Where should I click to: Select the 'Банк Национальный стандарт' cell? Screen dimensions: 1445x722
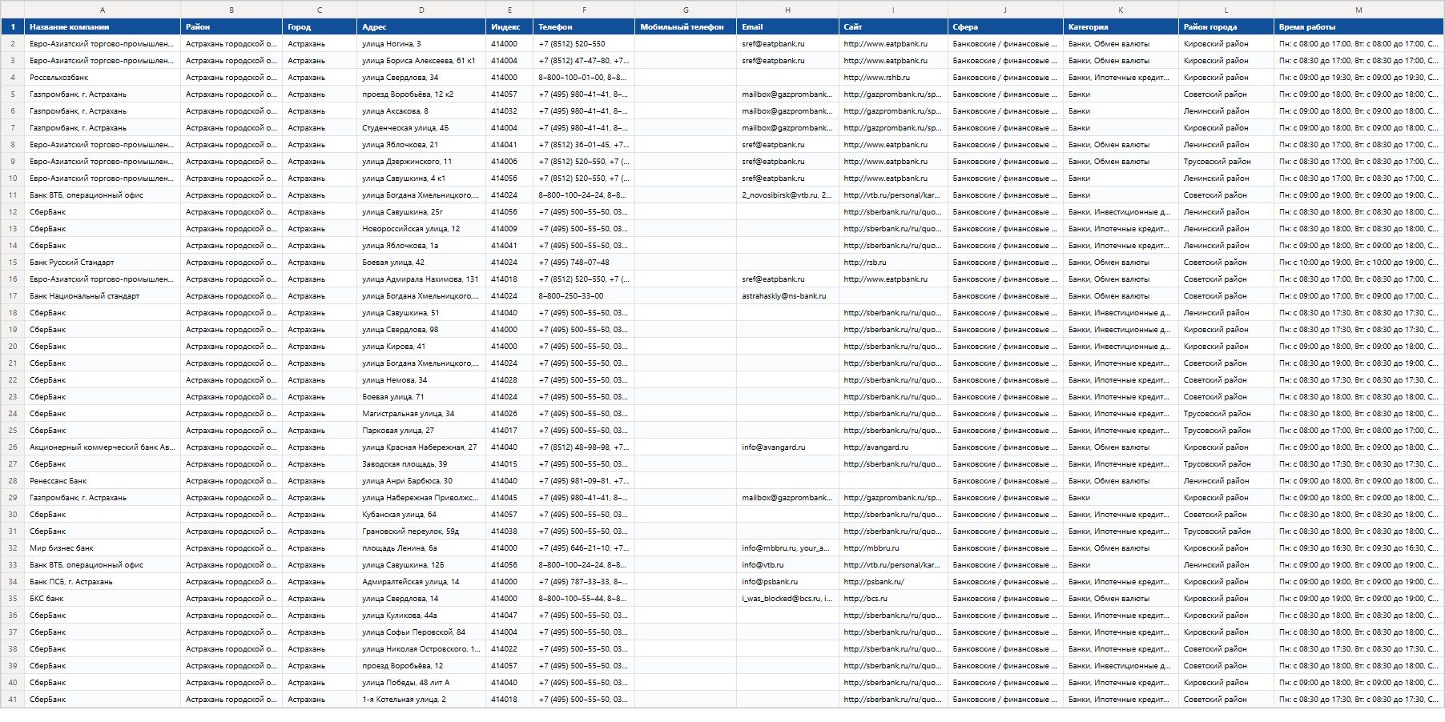tap(103, 296)
